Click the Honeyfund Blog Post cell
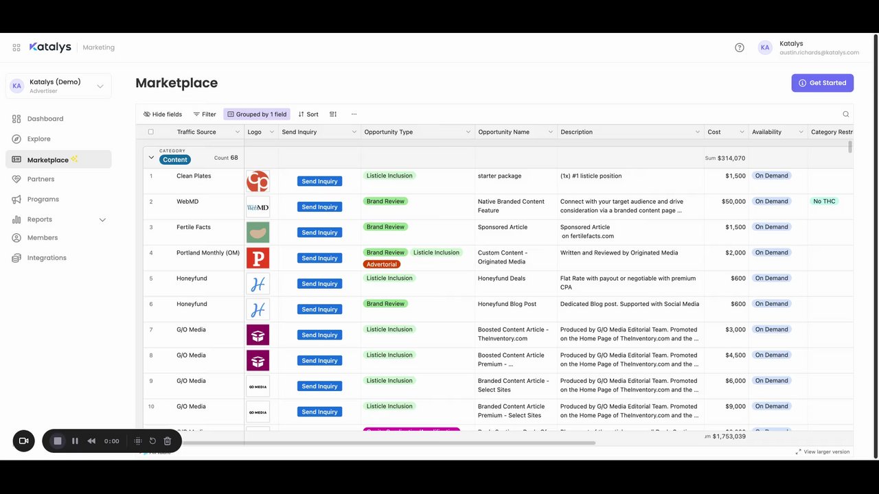 click(x=516, y=309)
